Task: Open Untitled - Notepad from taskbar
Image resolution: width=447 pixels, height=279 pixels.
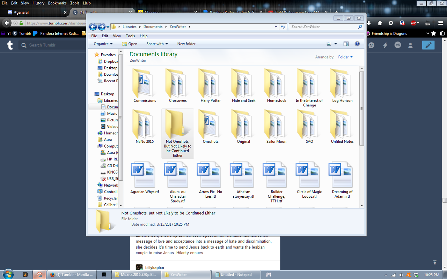Action: (x=236, y=274)
